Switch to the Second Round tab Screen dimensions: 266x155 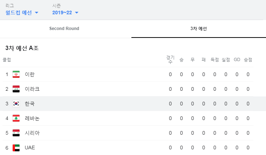[x=64, y=29]
